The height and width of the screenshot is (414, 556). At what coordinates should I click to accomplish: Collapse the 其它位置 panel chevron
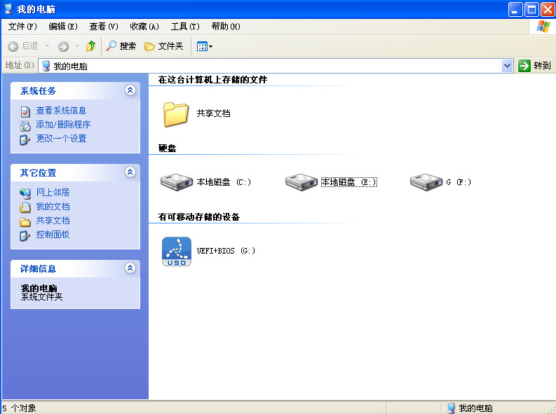pos(130,172)
